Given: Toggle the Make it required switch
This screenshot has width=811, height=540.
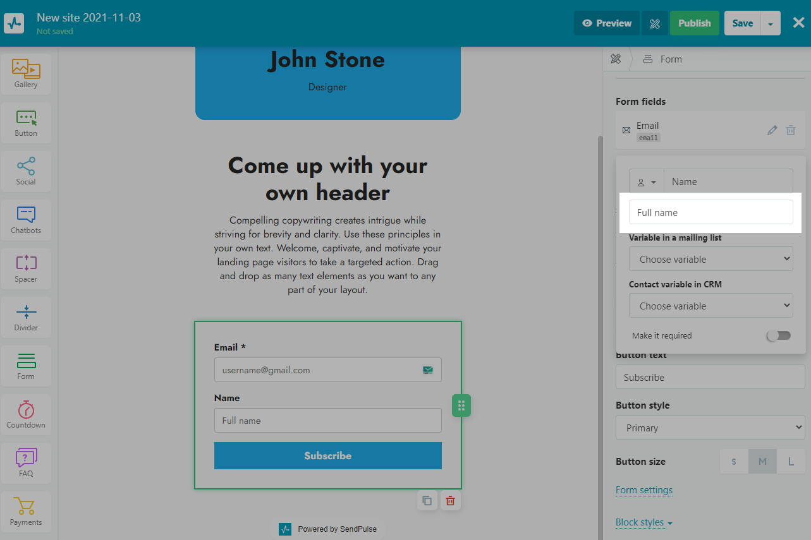Looking at the screenshot, I should pyautogui.click(x=778, y=336).
